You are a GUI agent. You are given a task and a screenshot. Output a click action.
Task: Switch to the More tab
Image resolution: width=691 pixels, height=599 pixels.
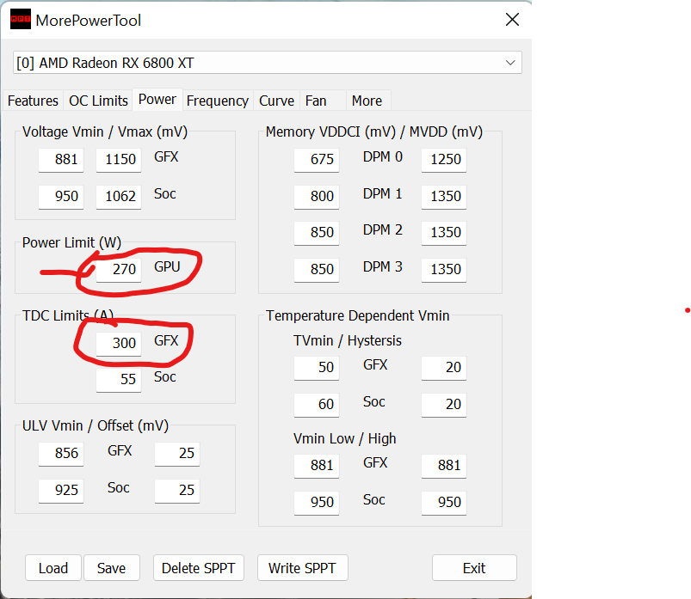(368, 101)
